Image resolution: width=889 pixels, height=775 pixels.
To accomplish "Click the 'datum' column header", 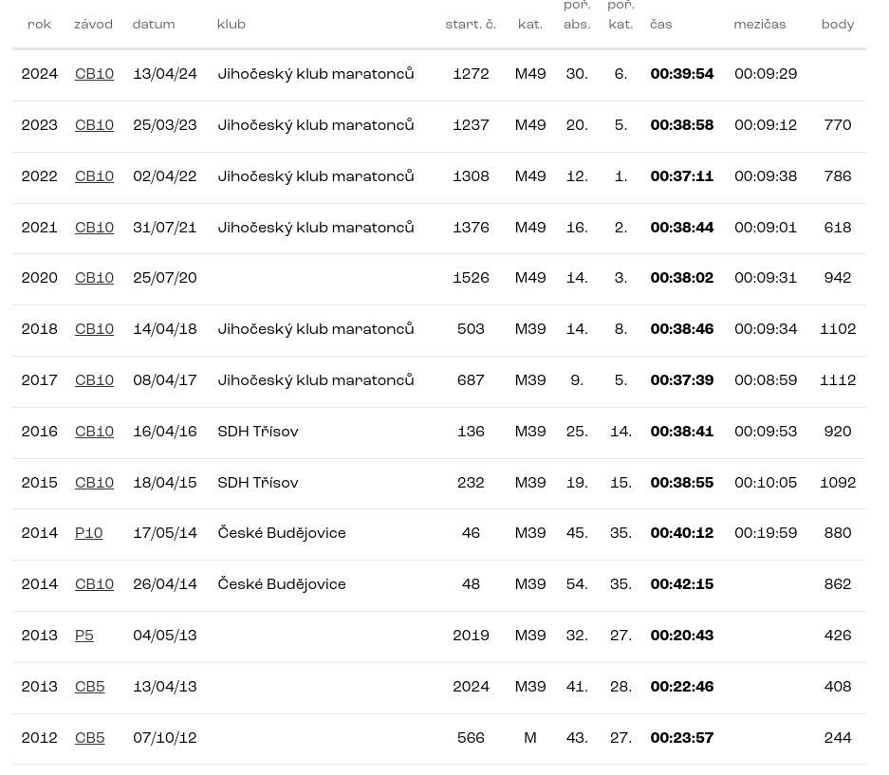I will 153,26.
